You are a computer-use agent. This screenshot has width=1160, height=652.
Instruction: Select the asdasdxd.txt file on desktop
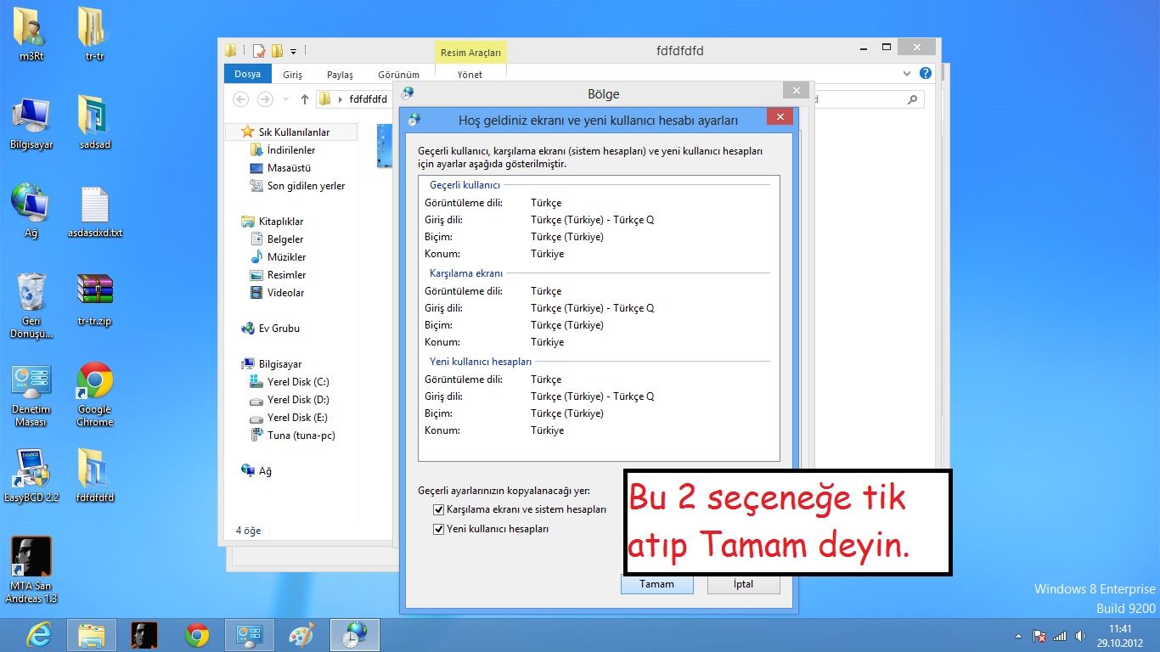click(x=95, y=211)
